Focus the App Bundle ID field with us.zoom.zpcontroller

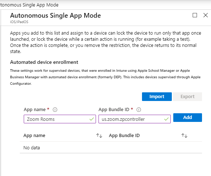(134, 119)
